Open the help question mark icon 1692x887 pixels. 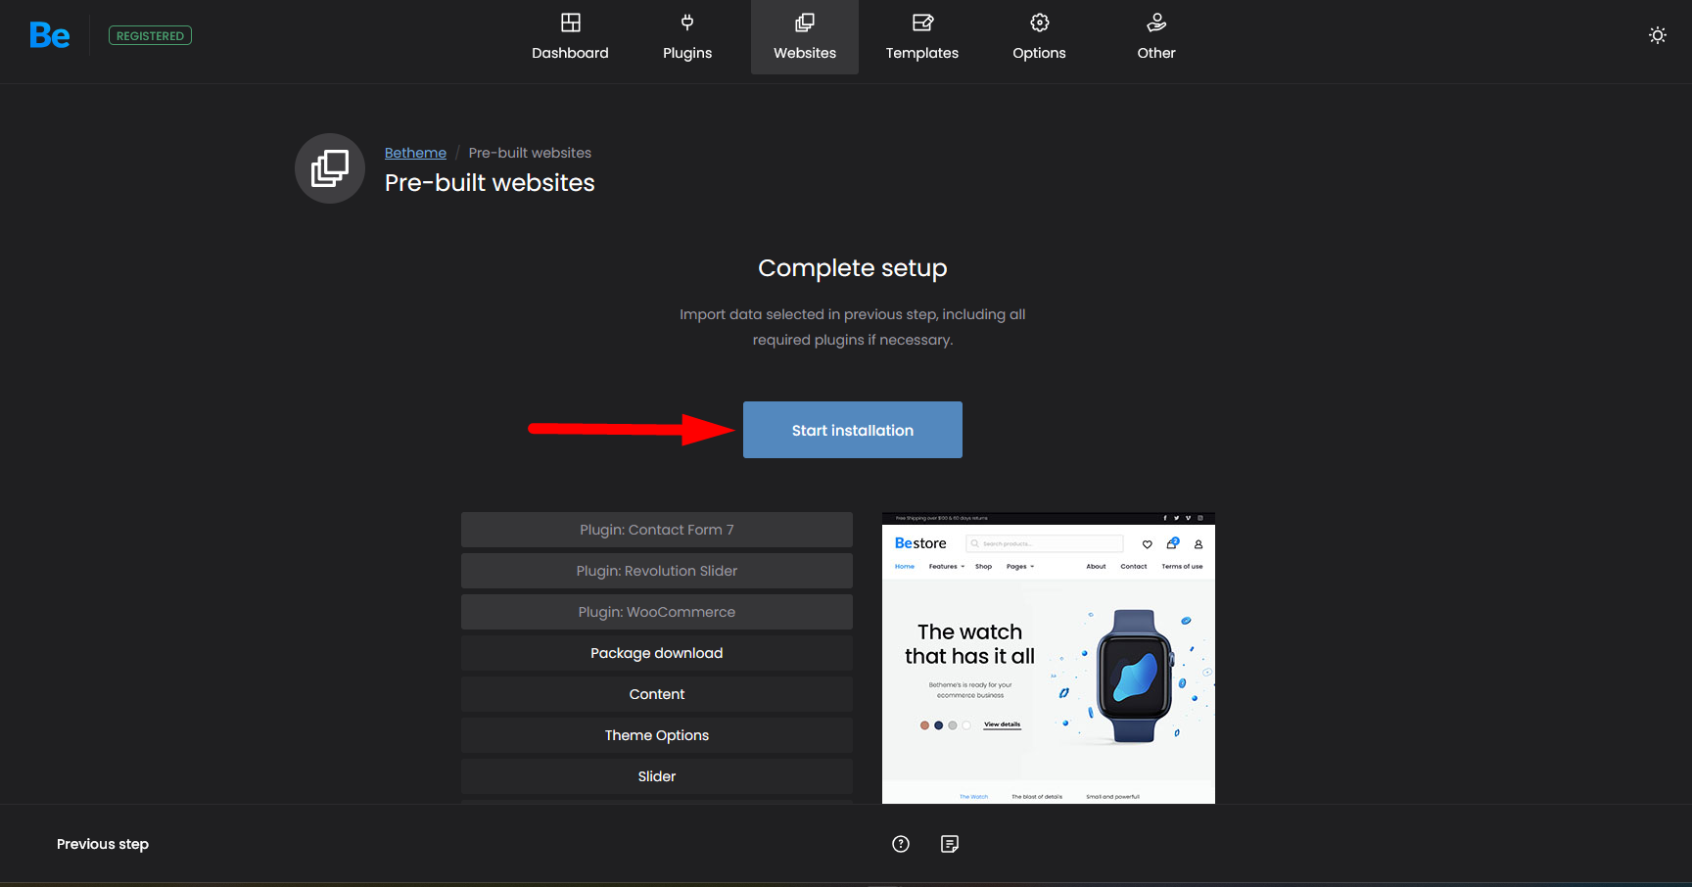901,844
